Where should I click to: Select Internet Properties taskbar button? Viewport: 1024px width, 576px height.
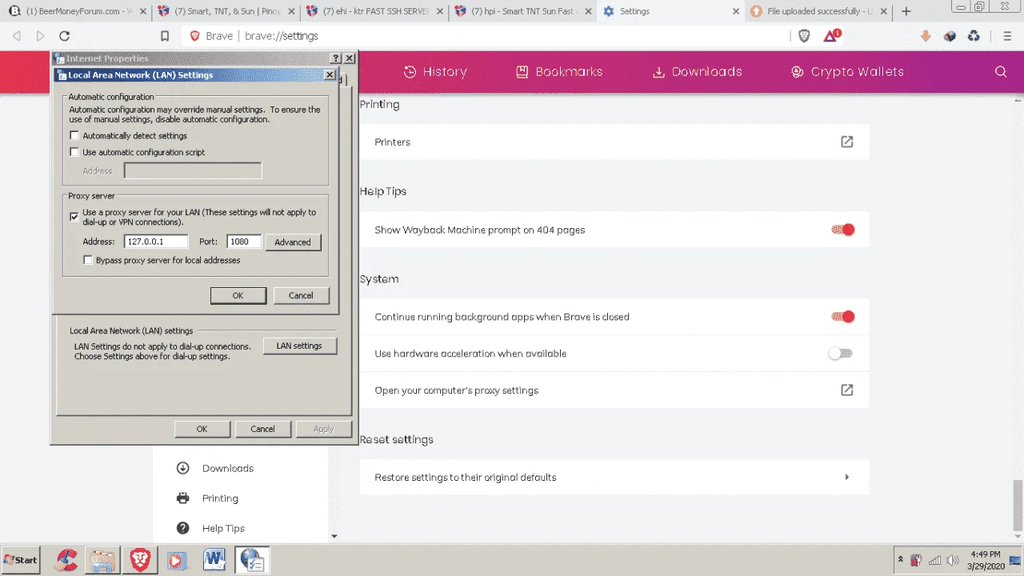pos(252,560)
